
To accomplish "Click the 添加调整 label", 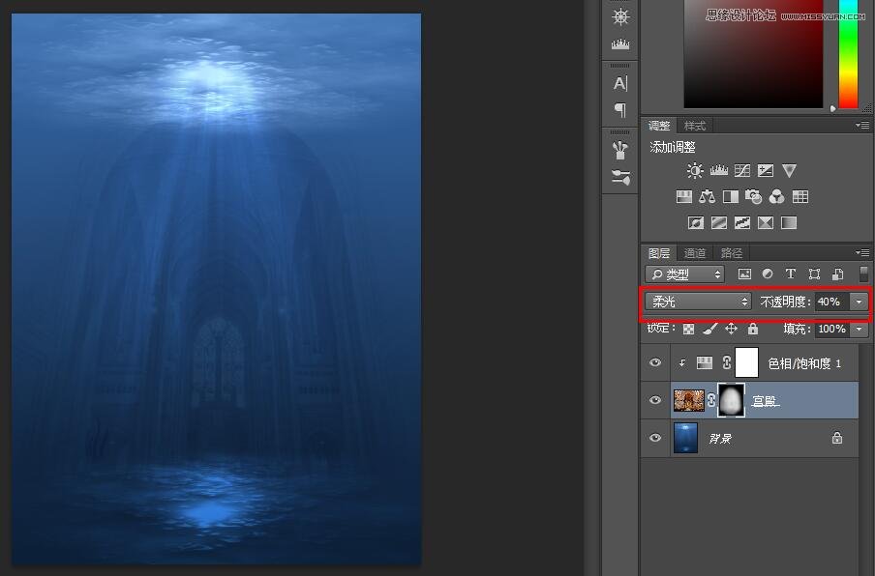I will [x=673, y=147].
